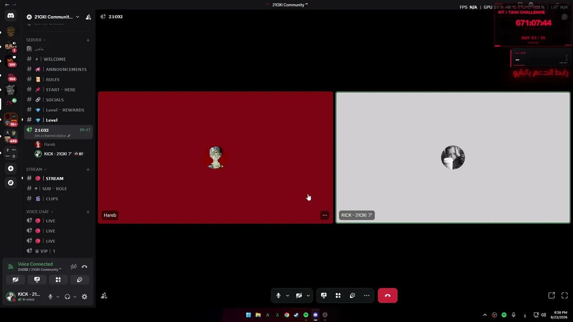Image resolution: width=573 pixels, height=322 pixels.
Task: Mute microphone in call control bar
Action: (x=278, y=296)
